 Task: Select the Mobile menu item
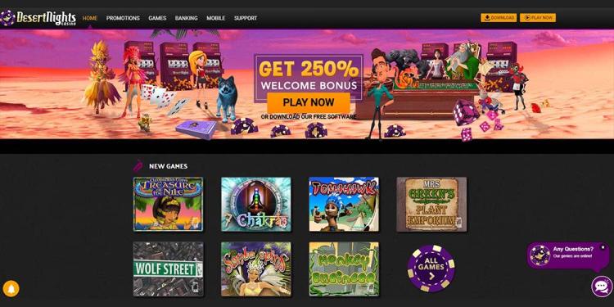[216, 18]
